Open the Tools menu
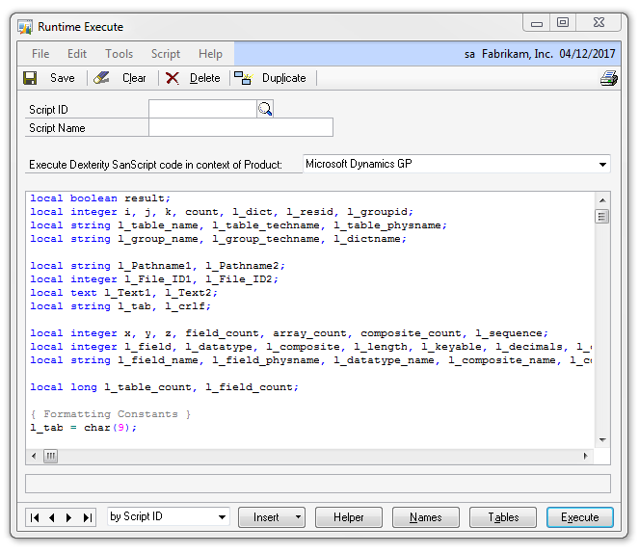 click(120, 54)
